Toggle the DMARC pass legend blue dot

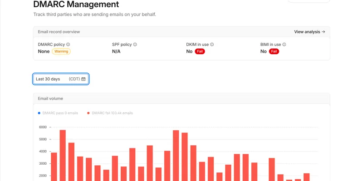click(x=39, y=113)
